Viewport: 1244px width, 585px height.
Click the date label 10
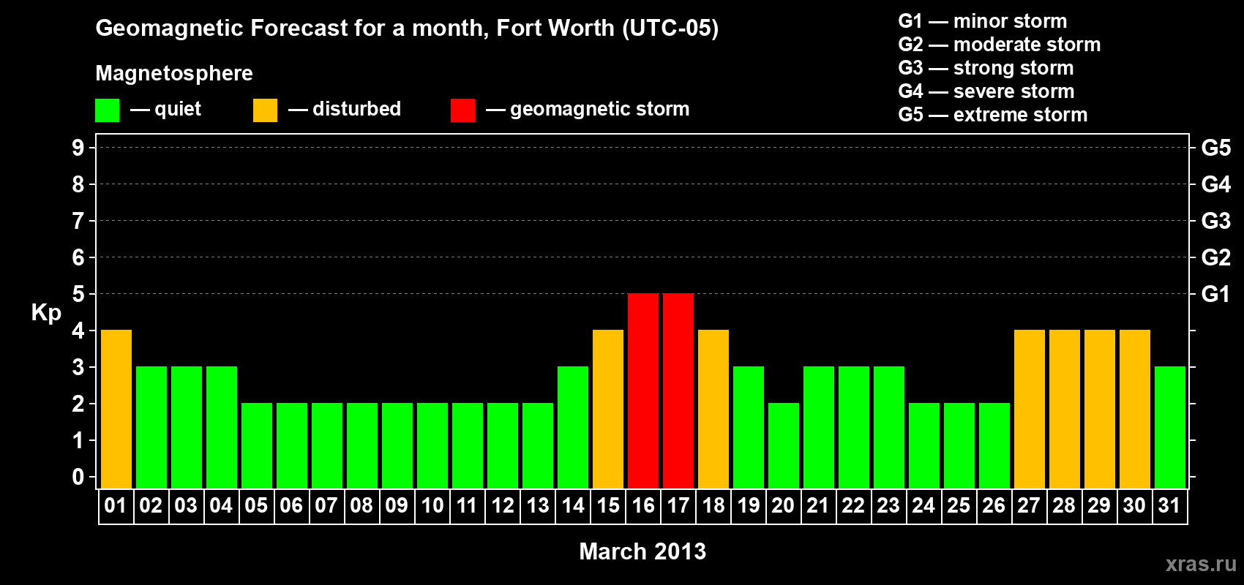click(x=432, y=506)
